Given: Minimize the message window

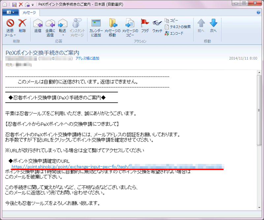Looking at the screenshot, I should (x=236, y=3).
